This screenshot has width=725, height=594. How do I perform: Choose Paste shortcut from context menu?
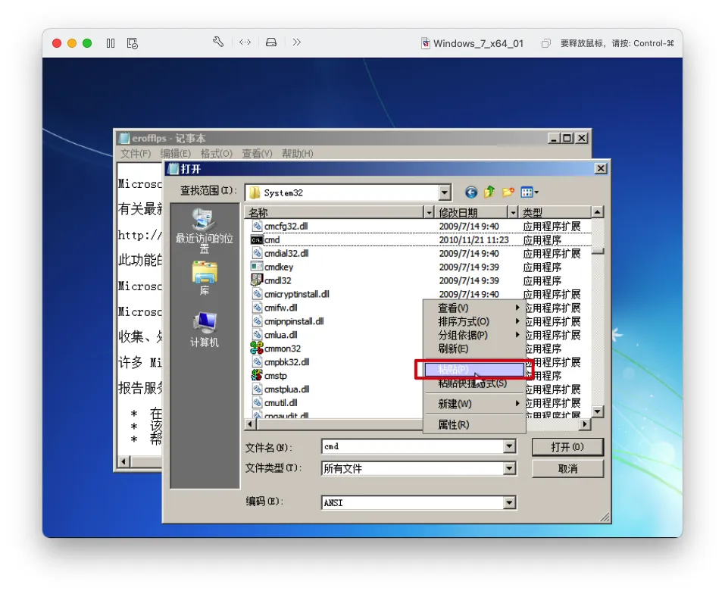[x=474, y=383]
